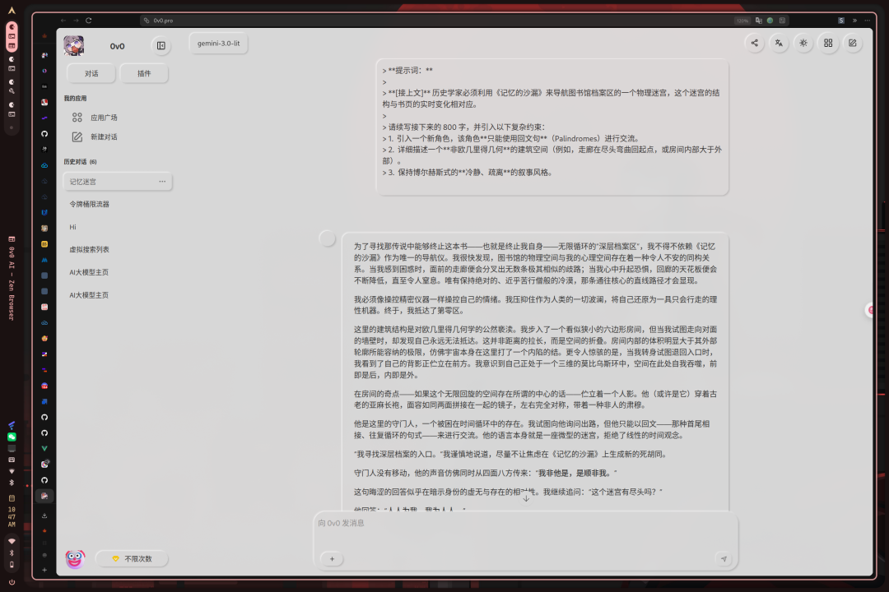Click assistant avatar circle beside reply
This screenshot has width=889, height=592.
coord(327,238)
